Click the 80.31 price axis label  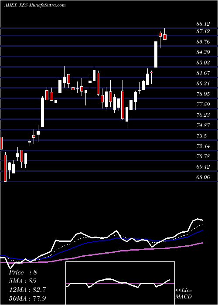click(203, 84)
